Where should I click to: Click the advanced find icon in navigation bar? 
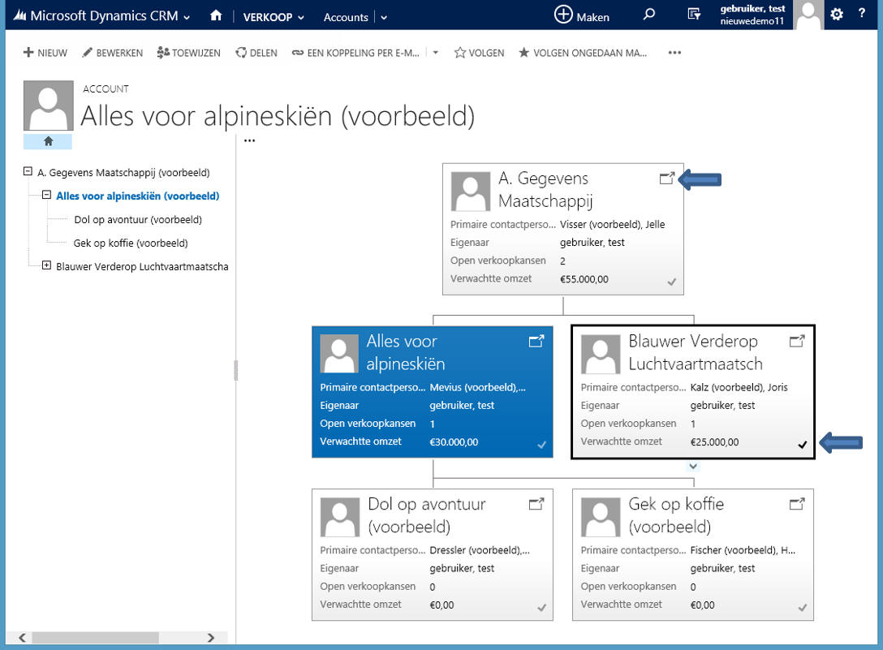pyautogui.click(x=693, y=15)
